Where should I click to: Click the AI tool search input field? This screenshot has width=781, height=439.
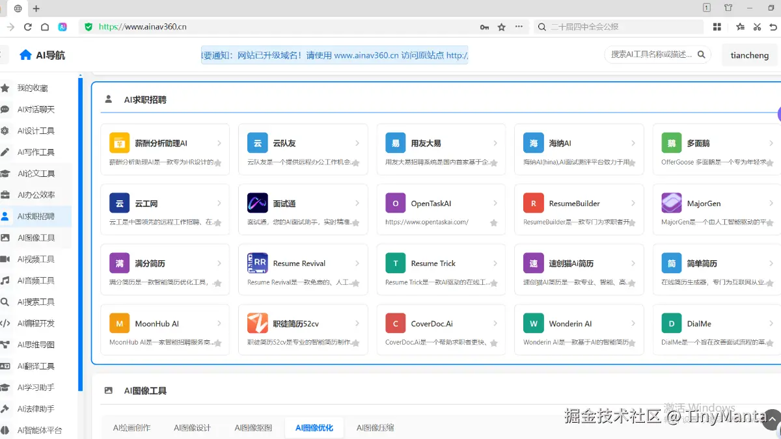click(x=651, y=55)
